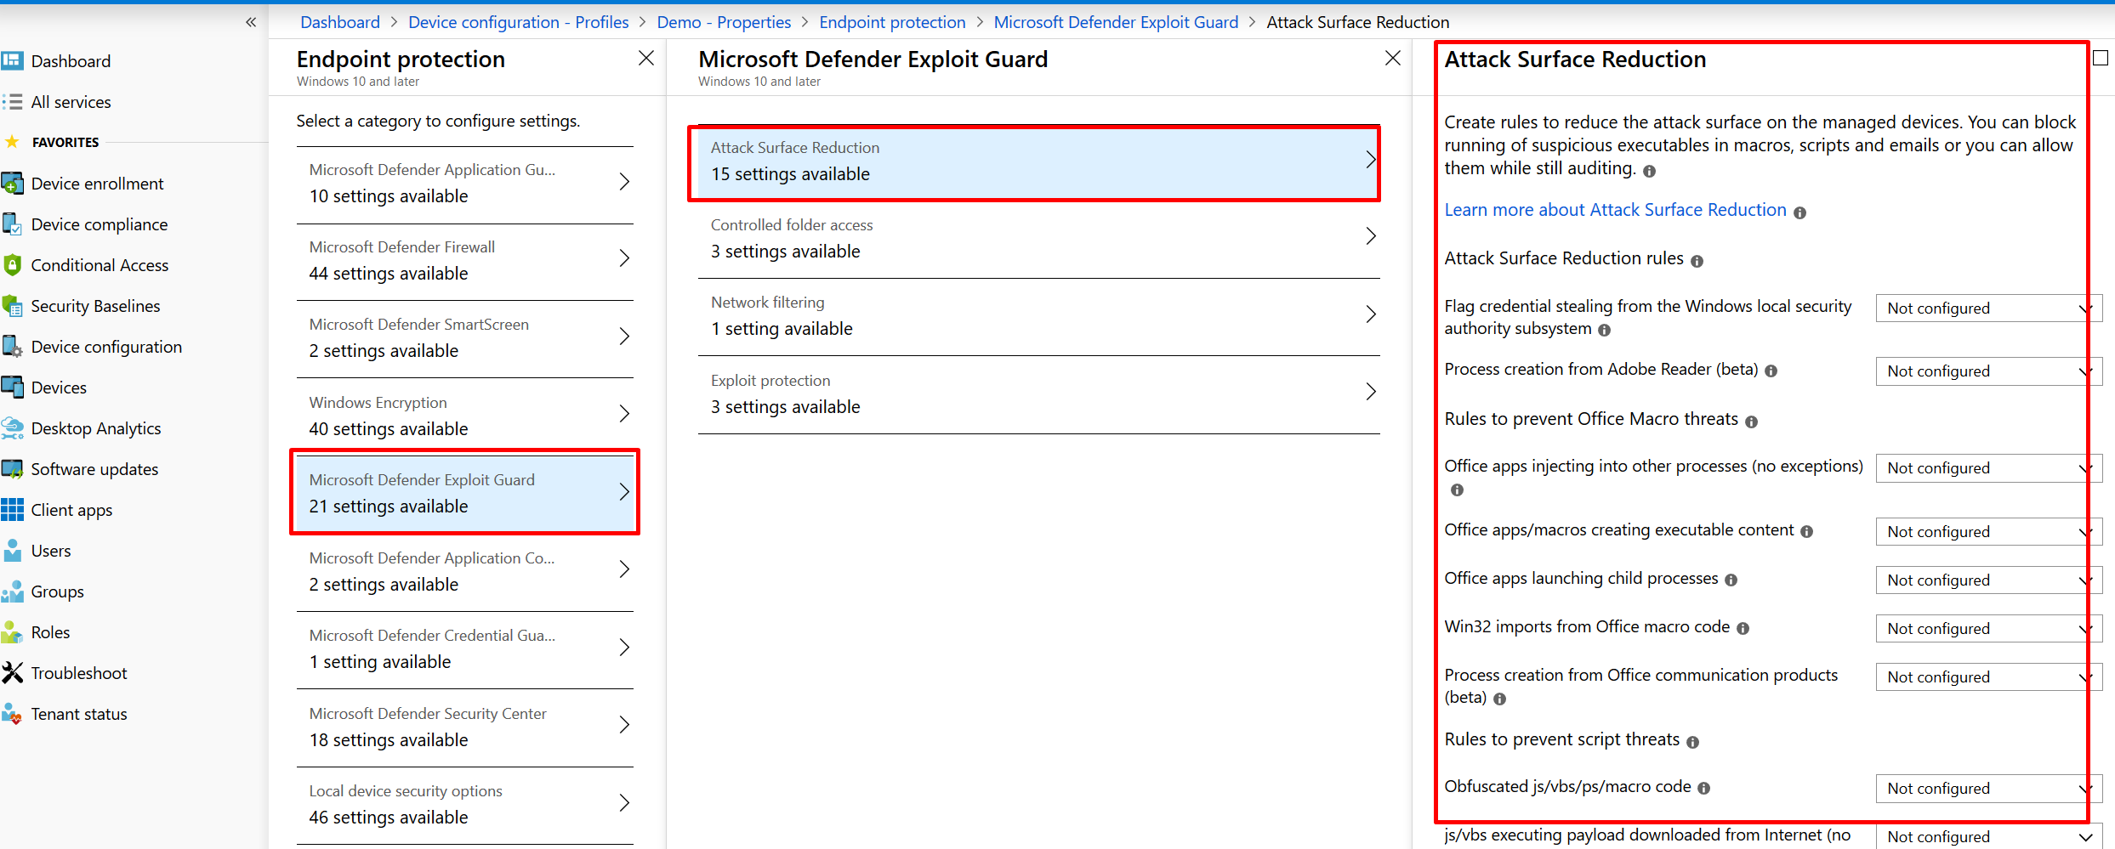Click the All services list icon
Viewport: 2115px width, 849px height.
point(12,102)
